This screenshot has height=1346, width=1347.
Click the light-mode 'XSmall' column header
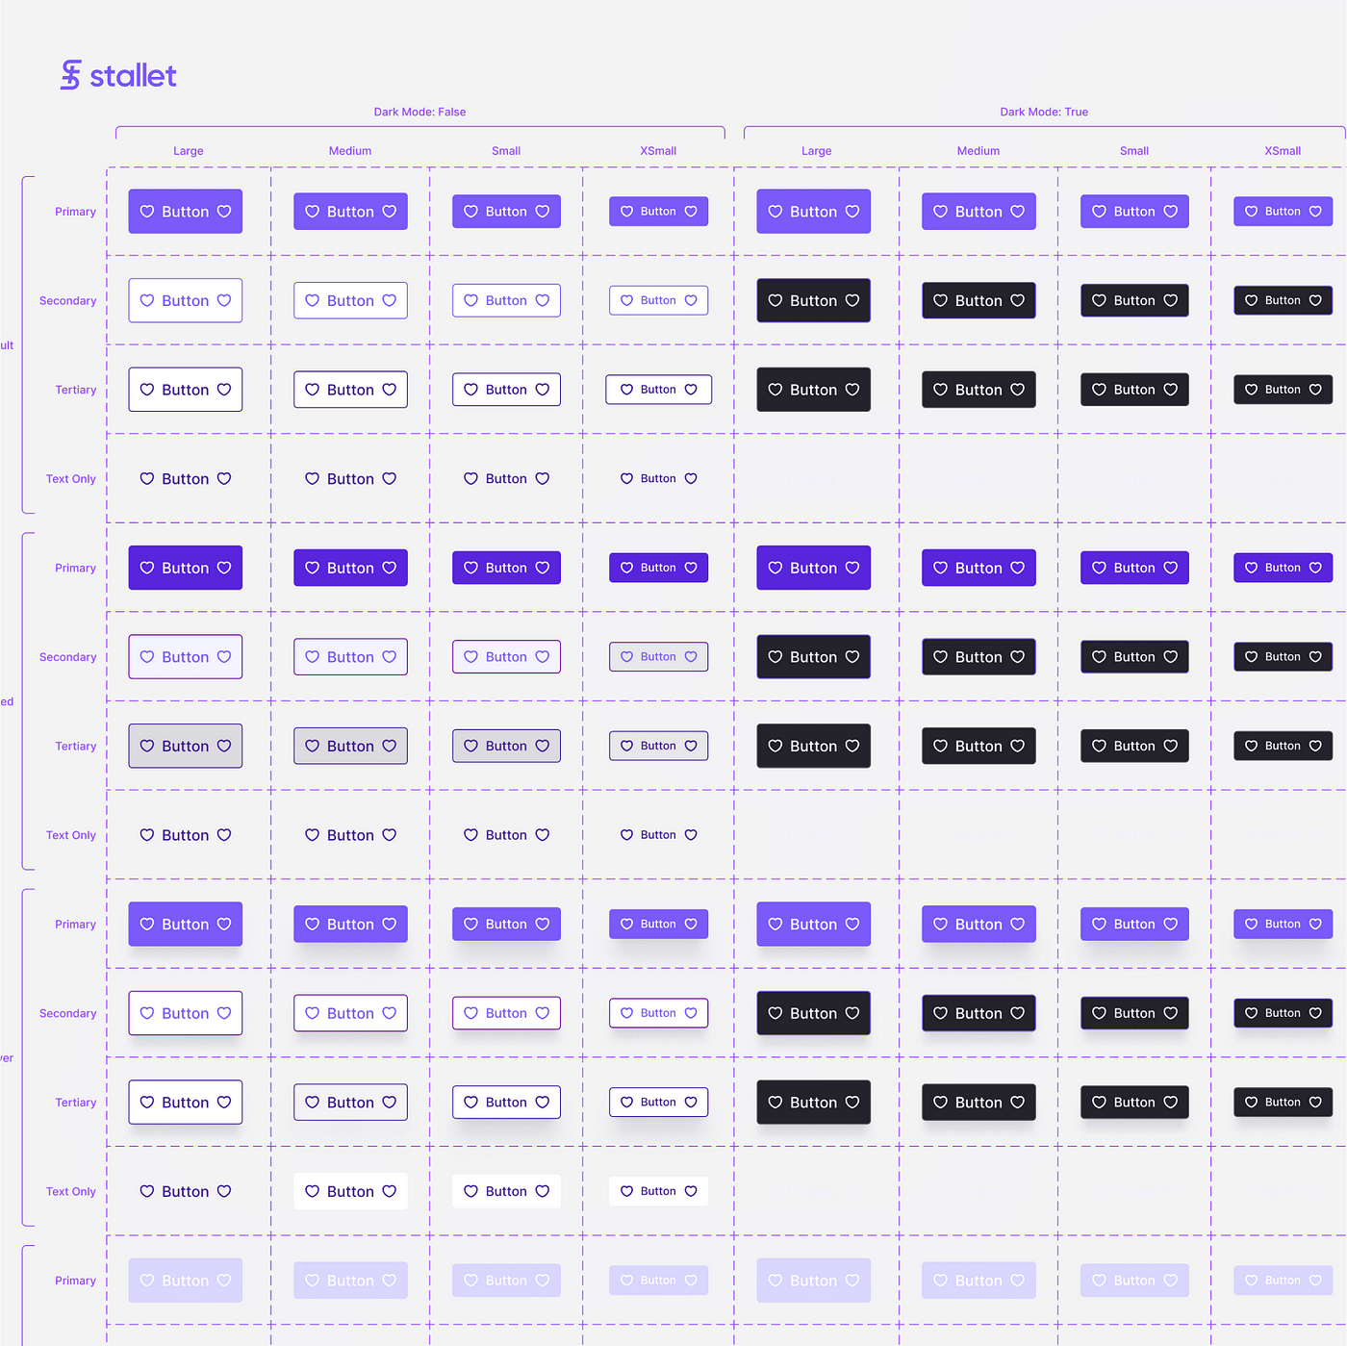coord(658,151)
